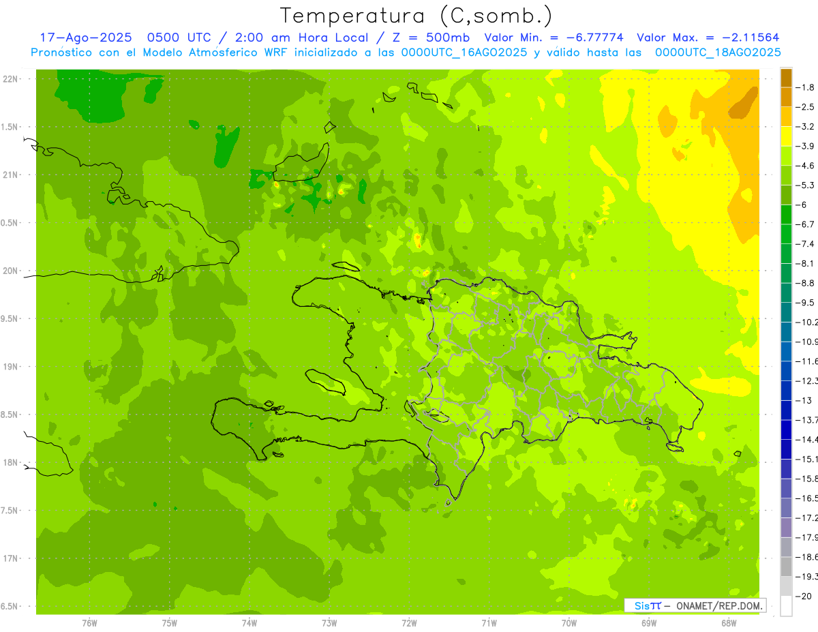The height and width of the screenshot is (632, 818).
Task: Click the title 'Temperatura (C,somb.)'
Action: (x=416, y=16)
